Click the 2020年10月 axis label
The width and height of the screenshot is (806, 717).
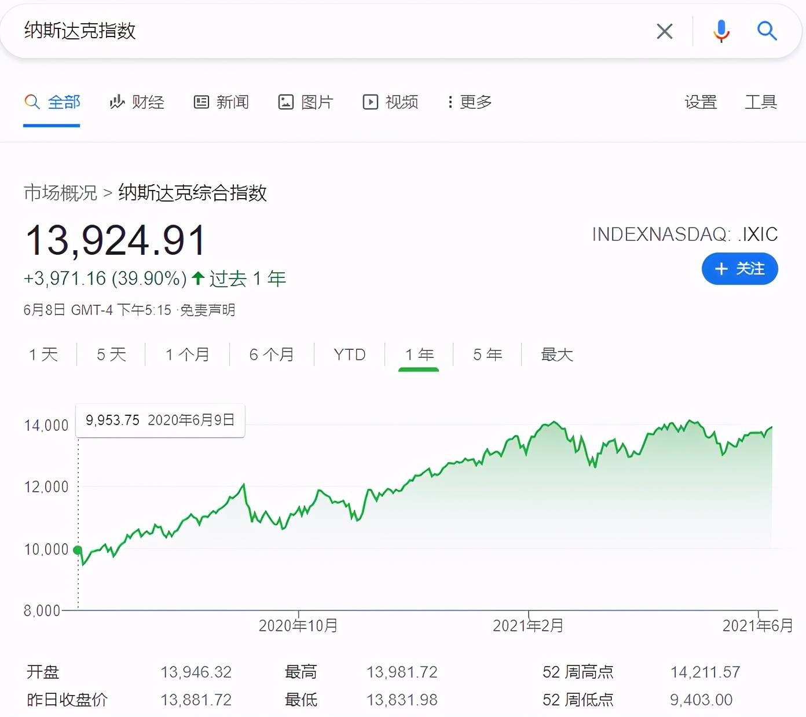pos(298,625)
